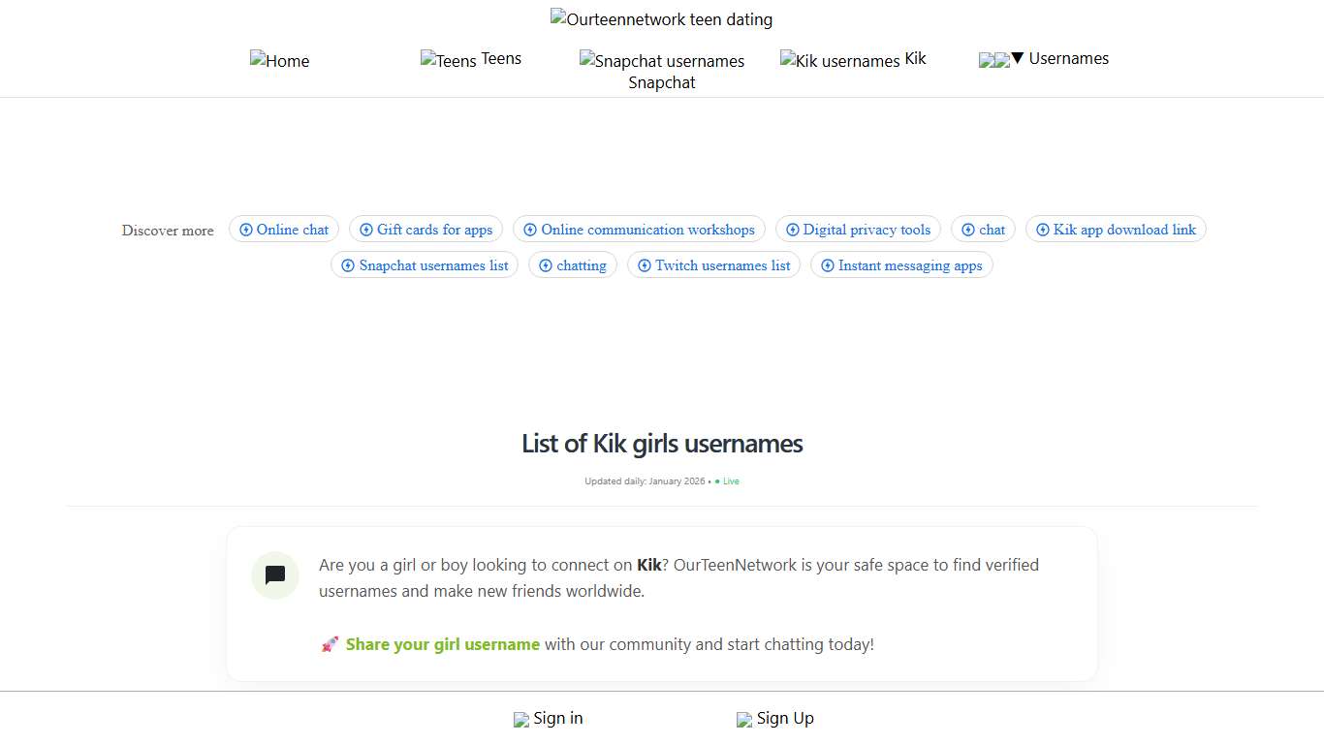This screenshot has height=744, width=1324.
Task: Click the plus icon on the Online chat chip
Action: click(246, 229)
